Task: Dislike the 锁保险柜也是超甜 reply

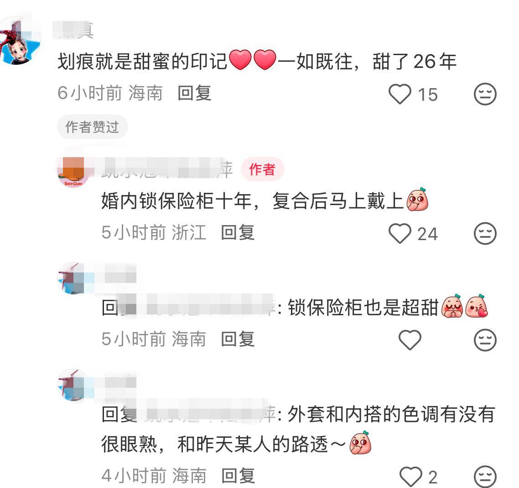Action: point(485,340)
